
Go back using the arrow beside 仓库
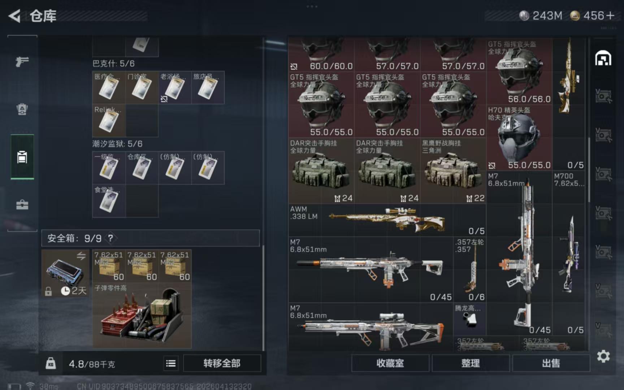click(14, 16)
